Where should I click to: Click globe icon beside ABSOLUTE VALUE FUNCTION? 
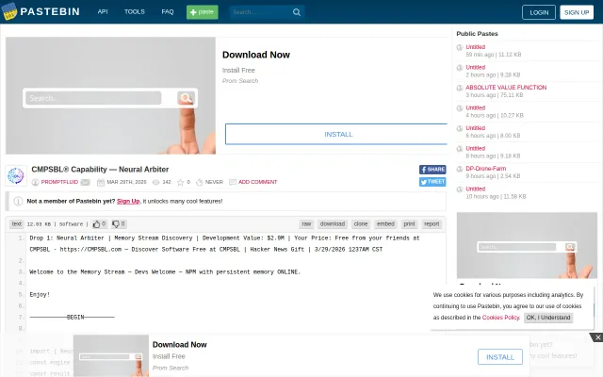click(460, 88)
